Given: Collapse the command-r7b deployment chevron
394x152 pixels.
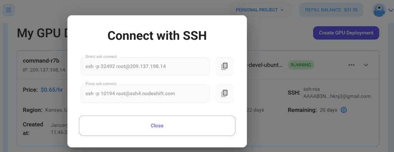Looking at the screenshot, I should pos(366,65).
